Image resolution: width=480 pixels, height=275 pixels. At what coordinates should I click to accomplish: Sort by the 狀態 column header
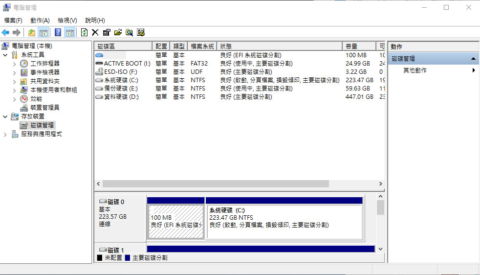point(280,46)
